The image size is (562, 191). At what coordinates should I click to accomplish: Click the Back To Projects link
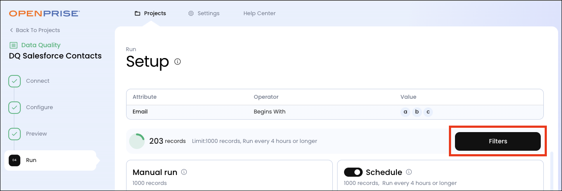click(35, 30)
